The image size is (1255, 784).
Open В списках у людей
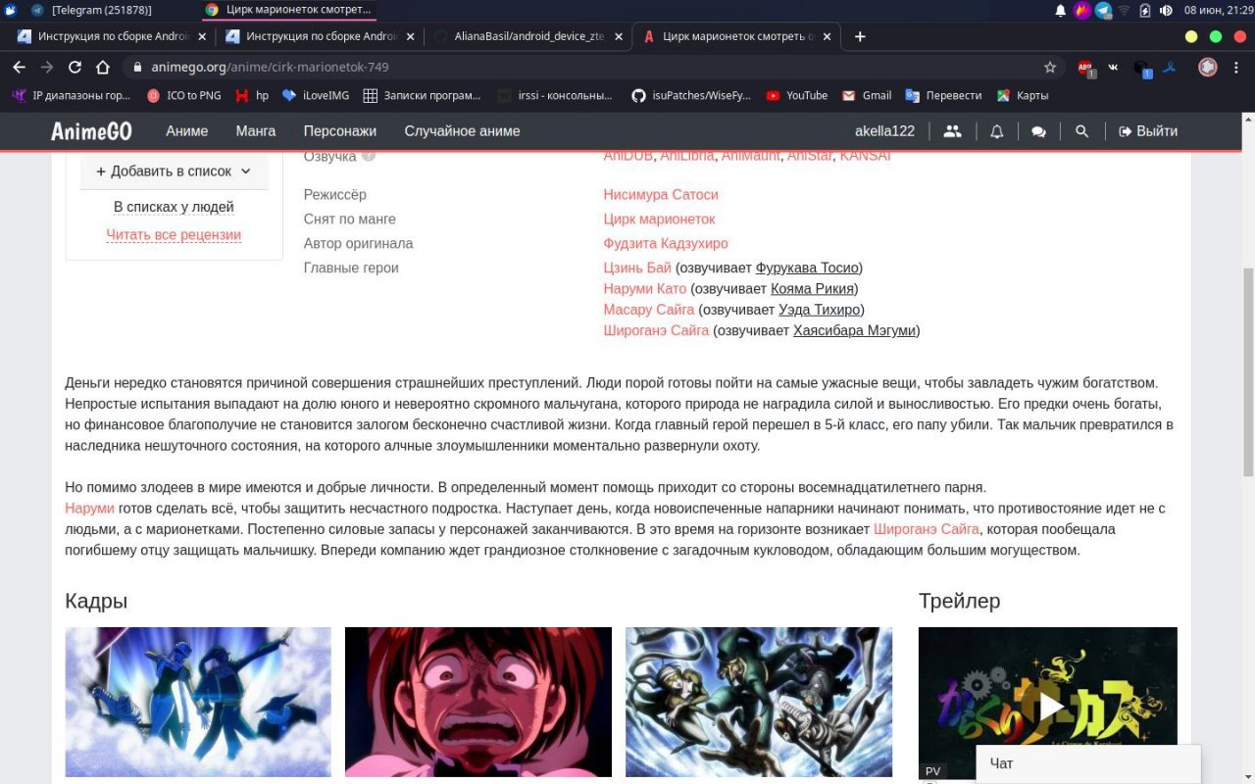point(174,207)
